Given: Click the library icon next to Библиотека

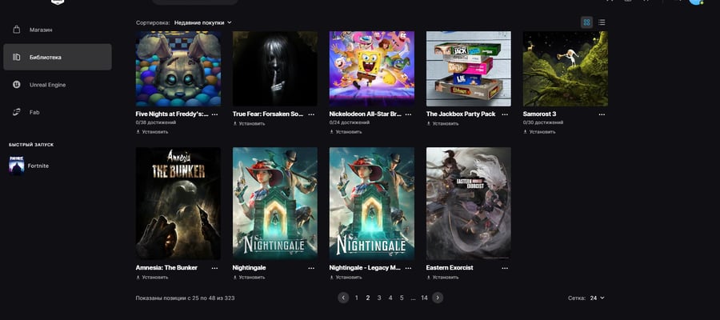Looking at the screenshot, I should [17, 57].
